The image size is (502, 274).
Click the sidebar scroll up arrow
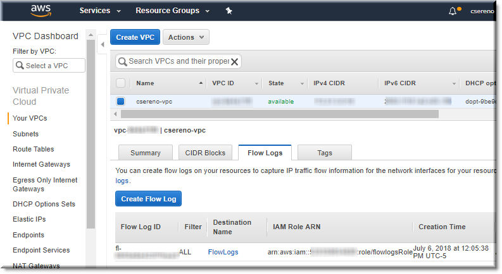[91, 35]
